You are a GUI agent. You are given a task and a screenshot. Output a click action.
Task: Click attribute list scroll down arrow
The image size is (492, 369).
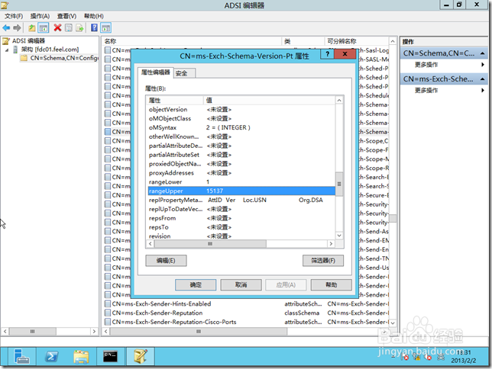(339, 236)
